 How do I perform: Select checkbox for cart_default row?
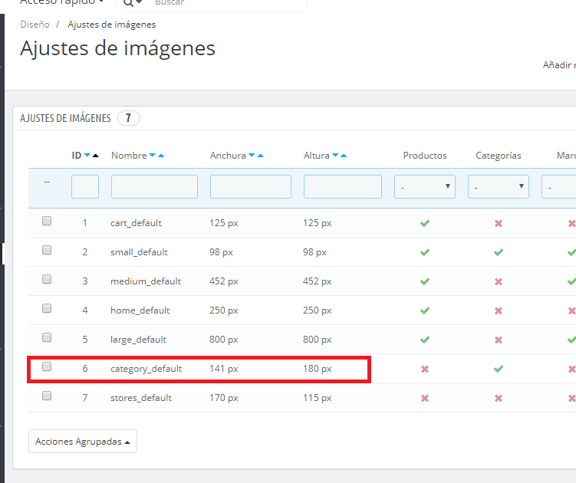click(47, 221)
